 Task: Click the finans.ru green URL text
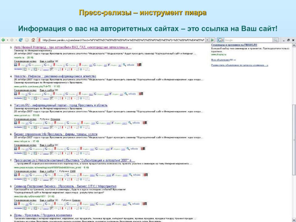coord(219,54)
